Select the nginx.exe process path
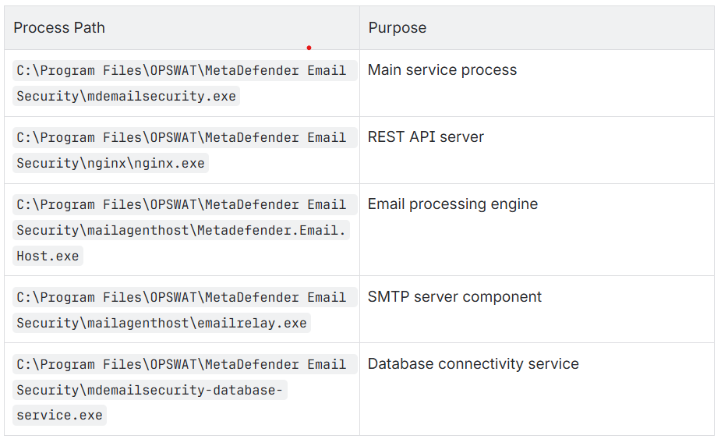Image resolution: width=721 pixels, height=439 pixels. pos(185,150)
